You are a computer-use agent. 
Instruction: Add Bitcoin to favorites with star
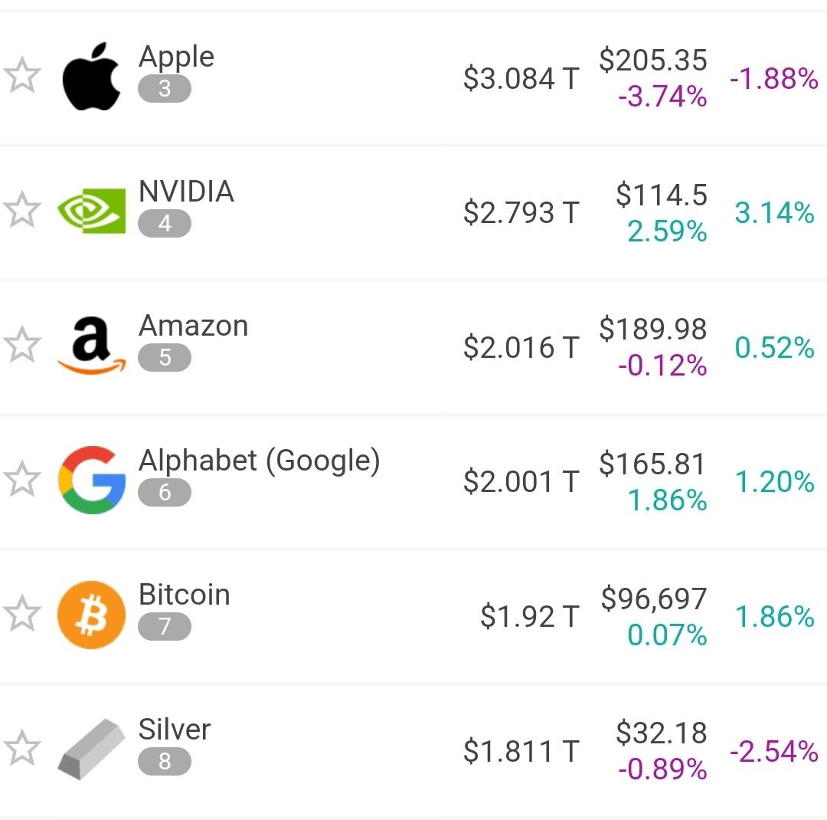point(22,614)
